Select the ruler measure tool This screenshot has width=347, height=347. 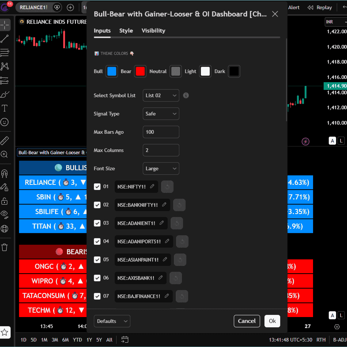tap(5, 140)
